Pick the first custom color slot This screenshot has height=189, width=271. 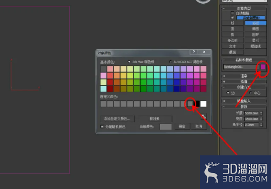point(103,104)
